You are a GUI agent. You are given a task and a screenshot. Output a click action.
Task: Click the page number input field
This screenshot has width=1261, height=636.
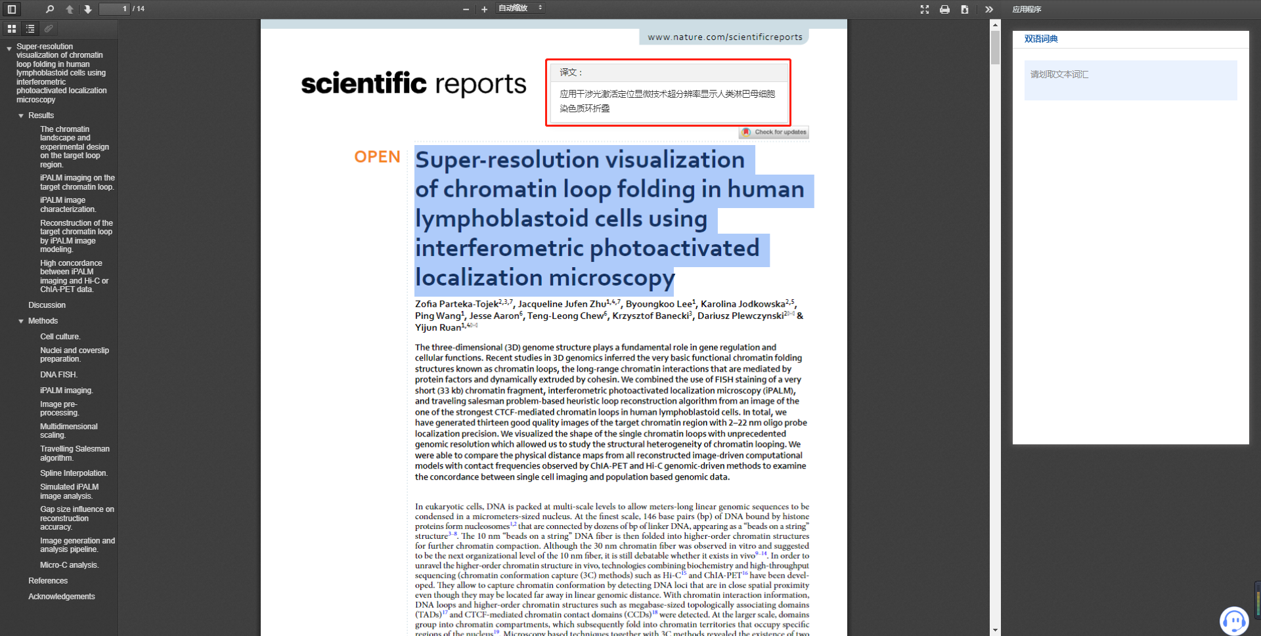tap(114, 9)
